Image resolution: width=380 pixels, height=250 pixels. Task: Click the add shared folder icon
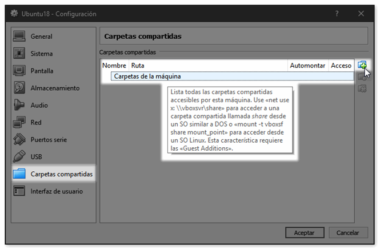coord(362,65)
